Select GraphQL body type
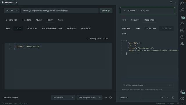Screen dimensions: 186x105 point(86,29)
